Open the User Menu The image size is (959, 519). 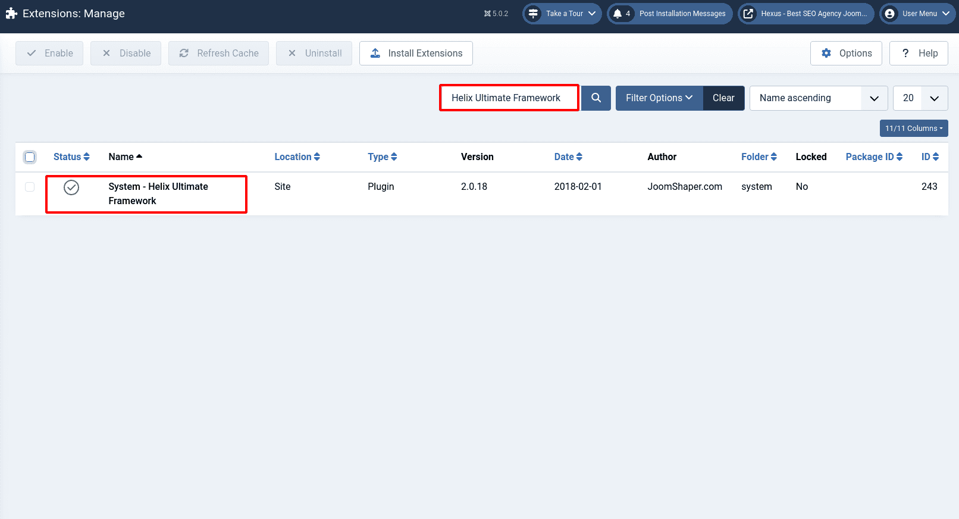[x=918, y=14]
